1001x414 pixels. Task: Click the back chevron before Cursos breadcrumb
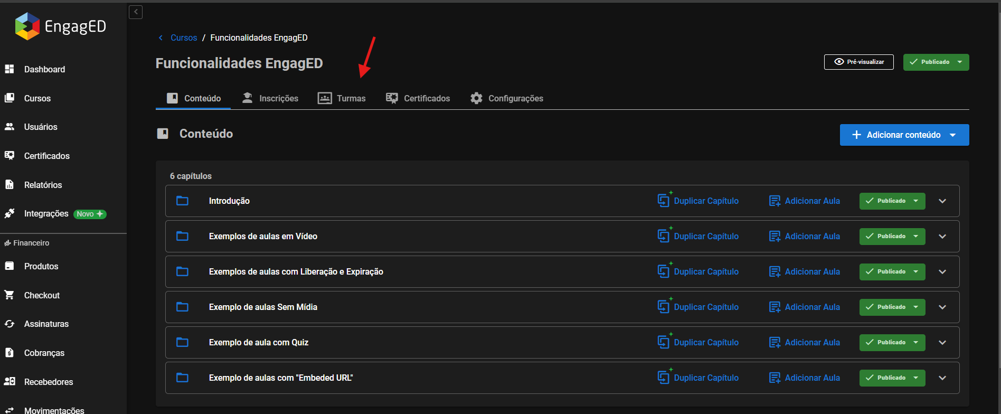point(160,37)
